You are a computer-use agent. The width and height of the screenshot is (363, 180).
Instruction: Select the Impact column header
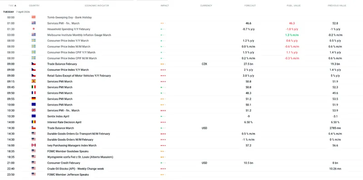(165, 5)
